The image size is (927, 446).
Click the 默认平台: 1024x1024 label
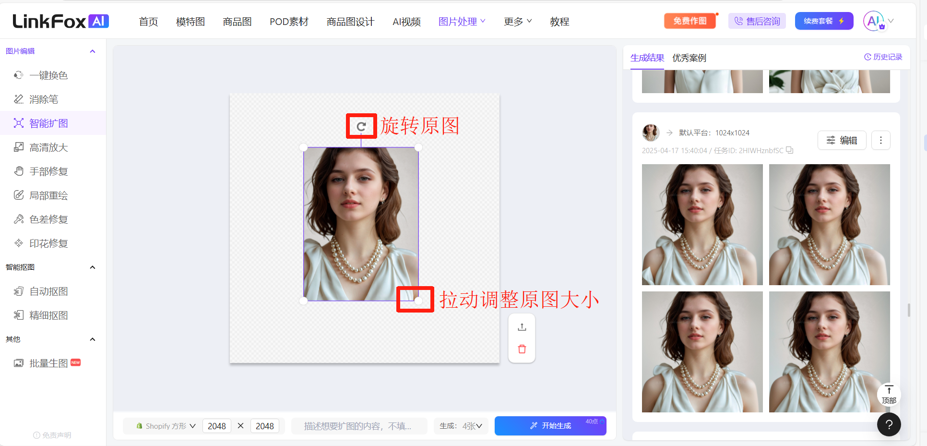click(x=714, y=133)
